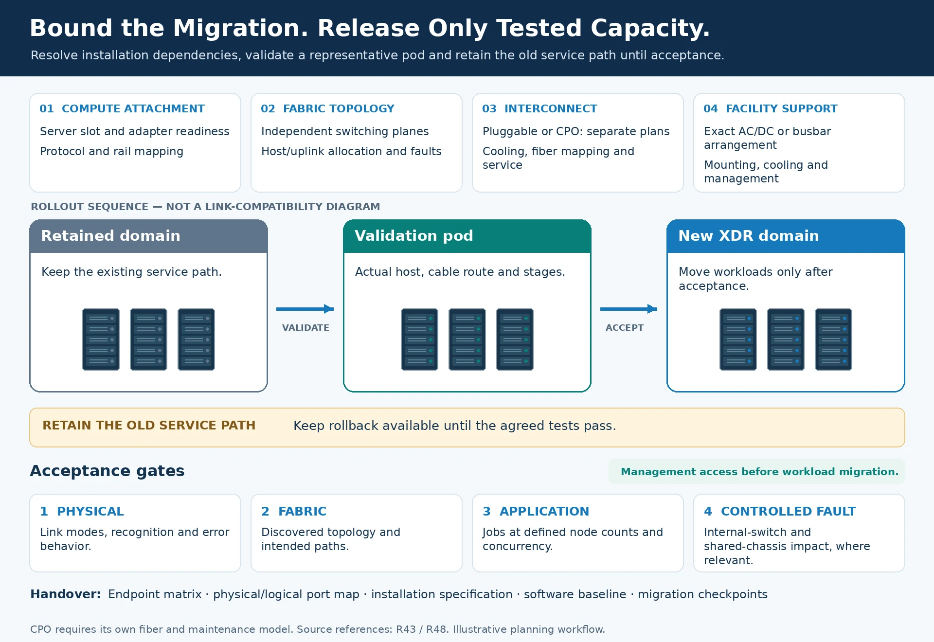Click the ACCEPT label
Screen dimensions: 934x642
(x=625, y=328)
